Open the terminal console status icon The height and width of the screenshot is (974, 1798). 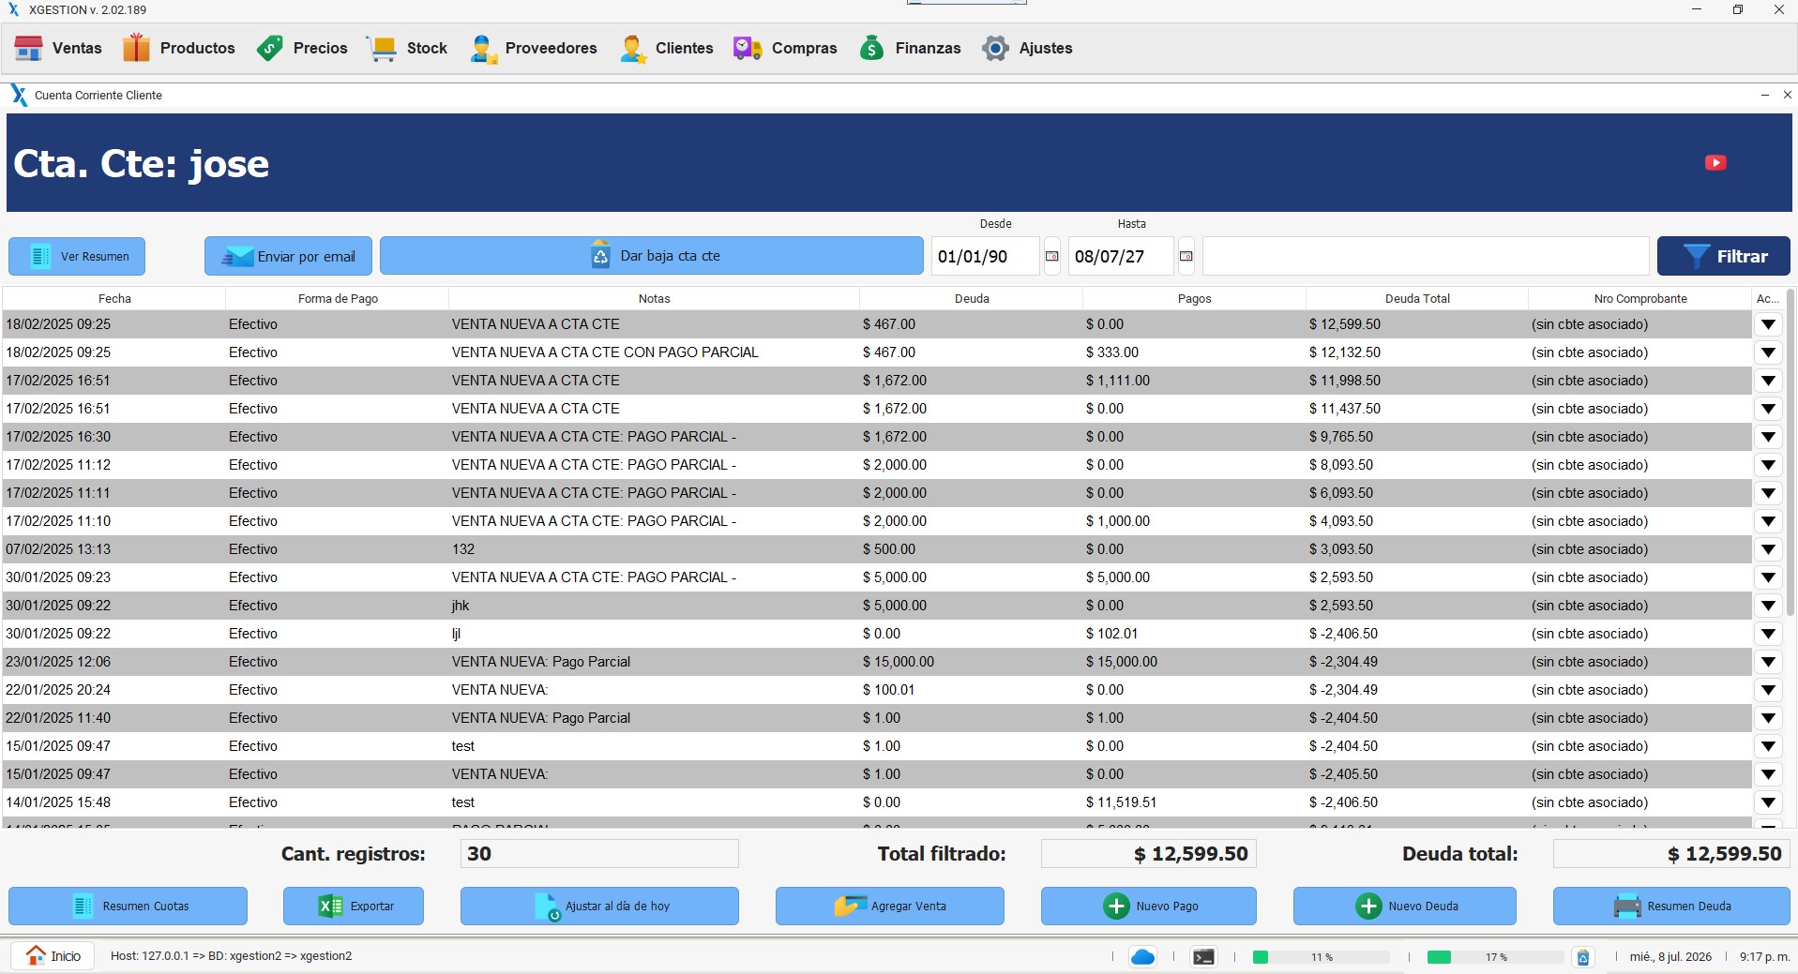(x=1203, y=957)
